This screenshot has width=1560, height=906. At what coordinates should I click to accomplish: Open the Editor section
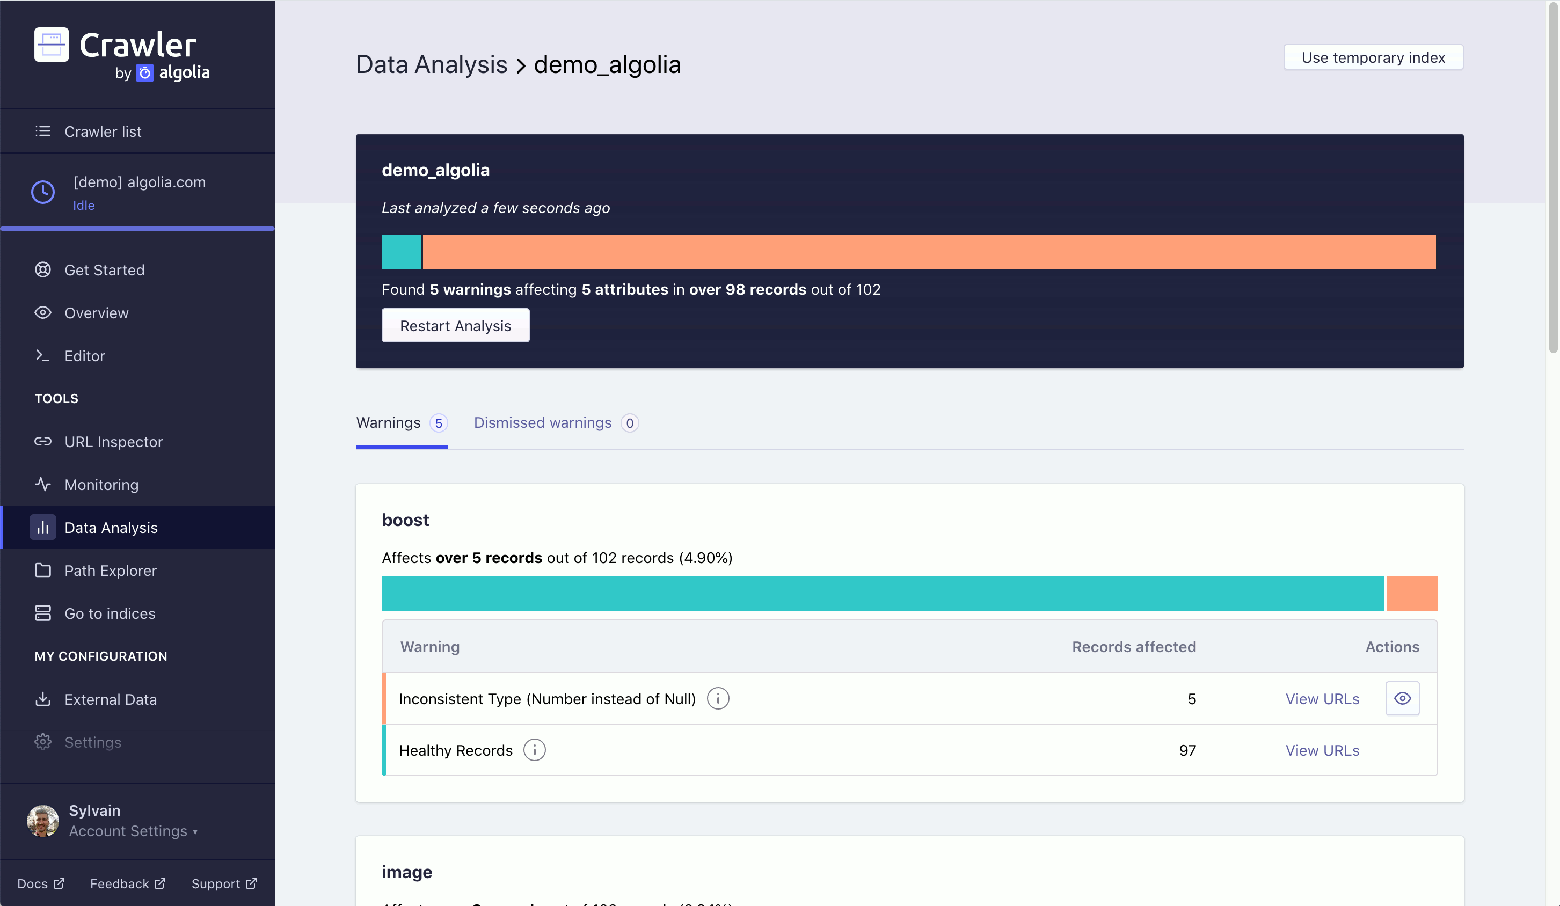coord(137,355)
